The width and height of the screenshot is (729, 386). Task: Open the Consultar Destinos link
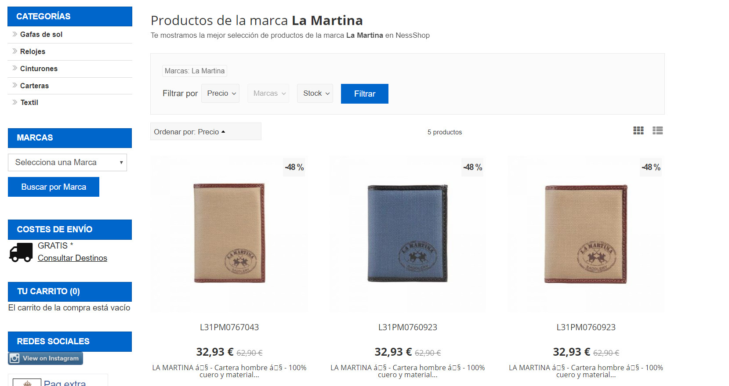coord(72,258)
